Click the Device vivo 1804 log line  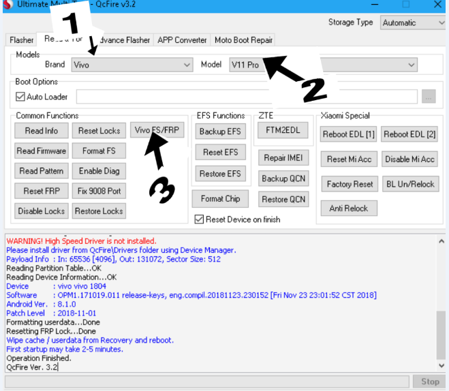(56, 286)
